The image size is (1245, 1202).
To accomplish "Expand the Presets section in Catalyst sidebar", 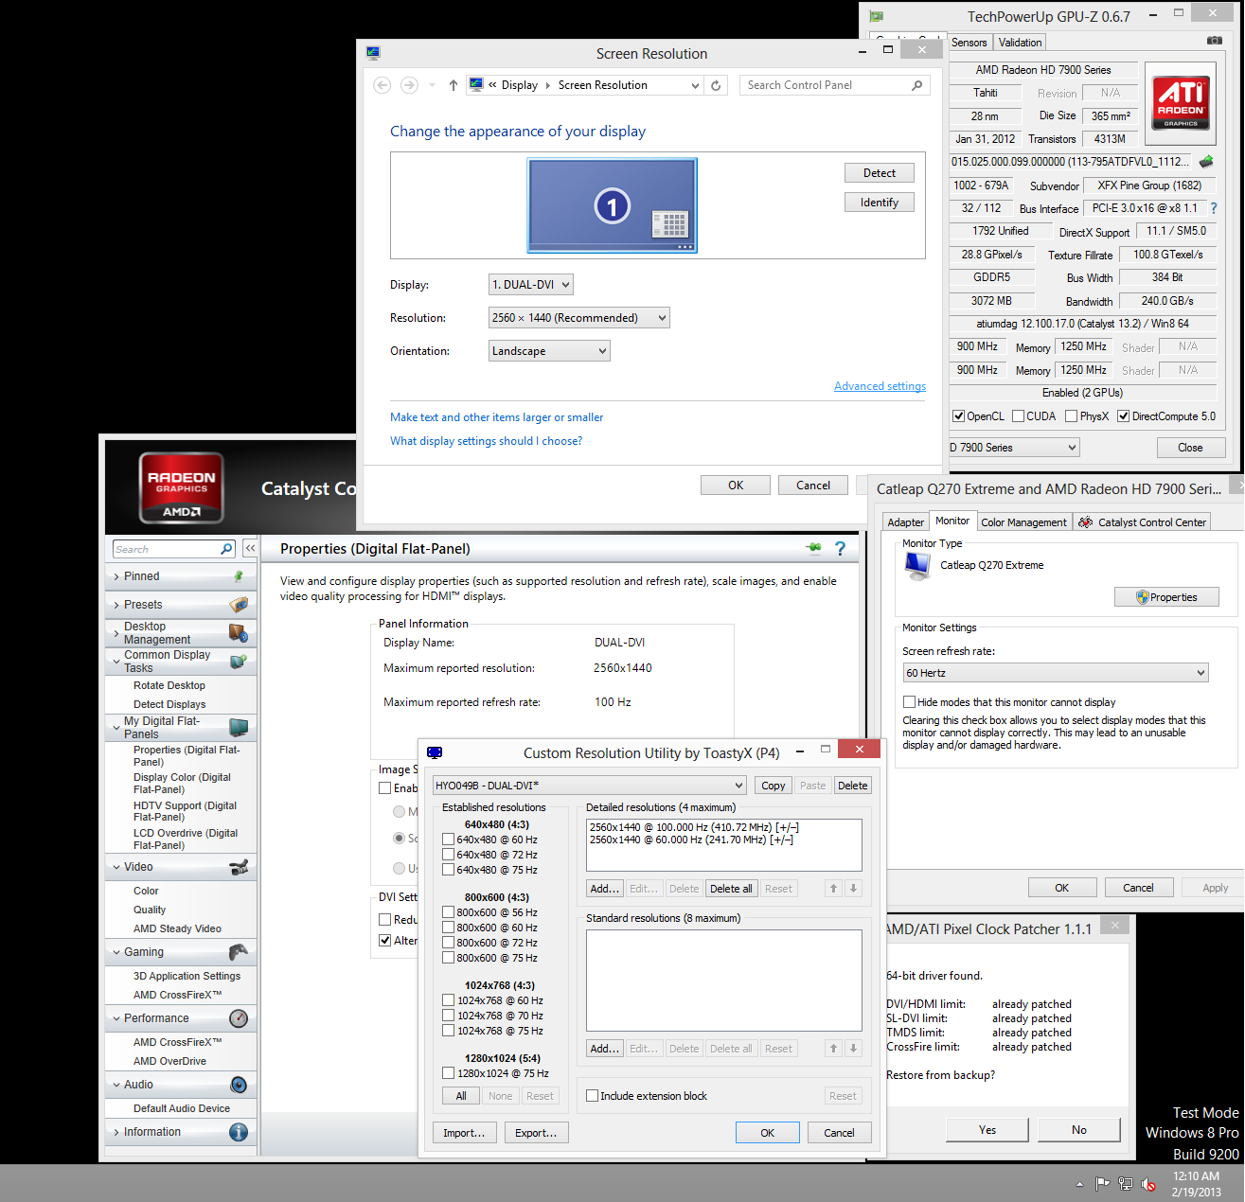I will pyautogui.click(x=143, y=605).
